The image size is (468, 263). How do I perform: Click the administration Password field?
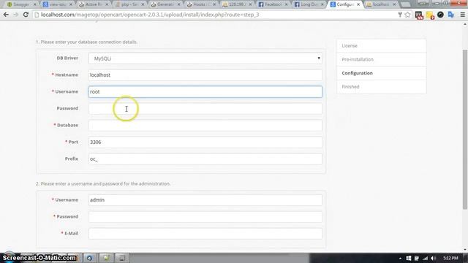coord(205,217)
